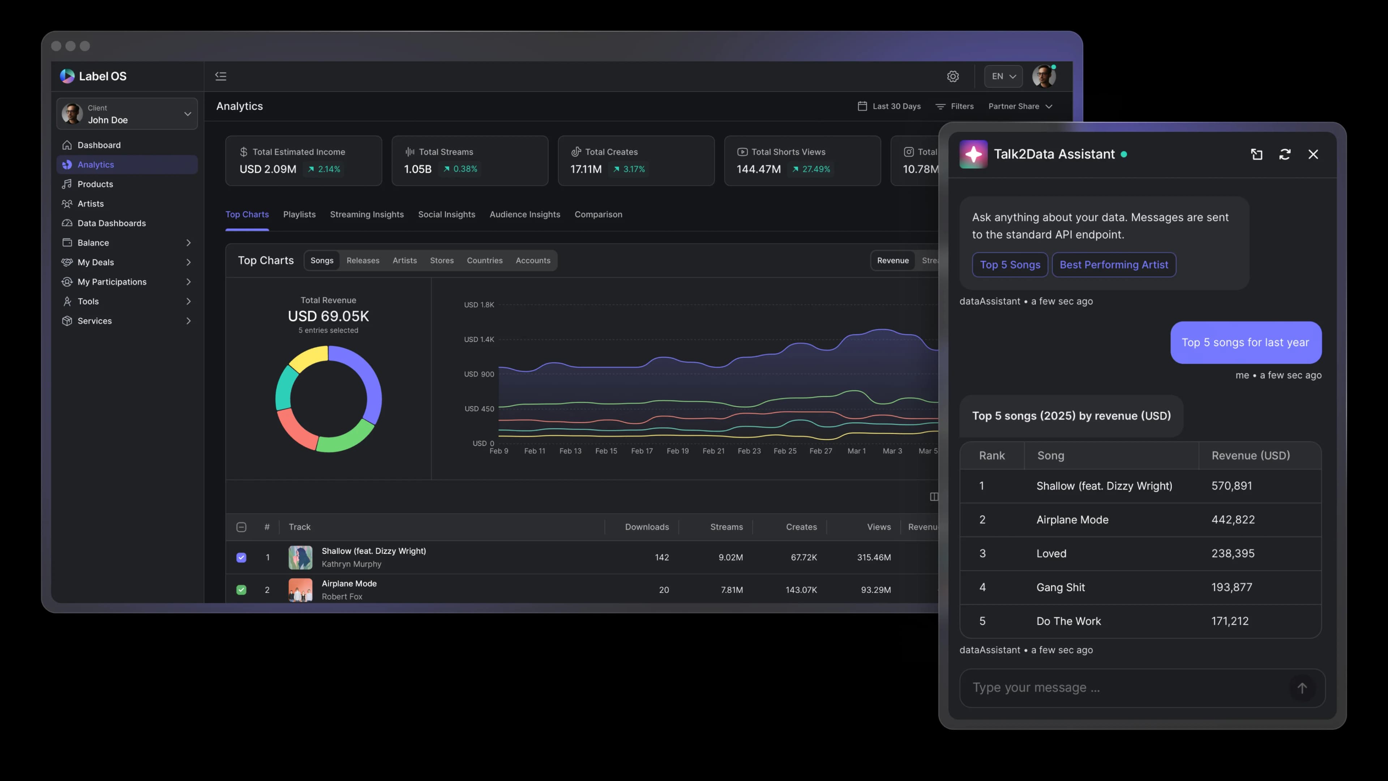Open the Analytics section in the sidebar
1388x781 pixels.
(95, 165)
